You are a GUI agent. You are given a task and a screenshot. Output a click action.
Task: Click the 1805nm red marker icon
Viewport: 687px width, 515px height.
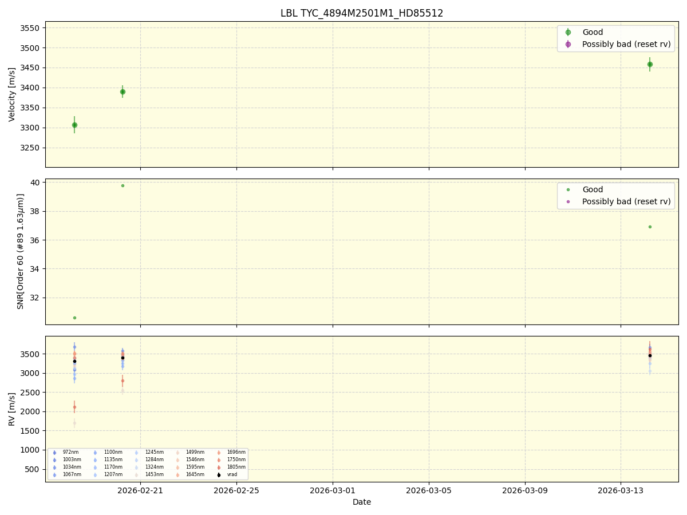point(219,466)
